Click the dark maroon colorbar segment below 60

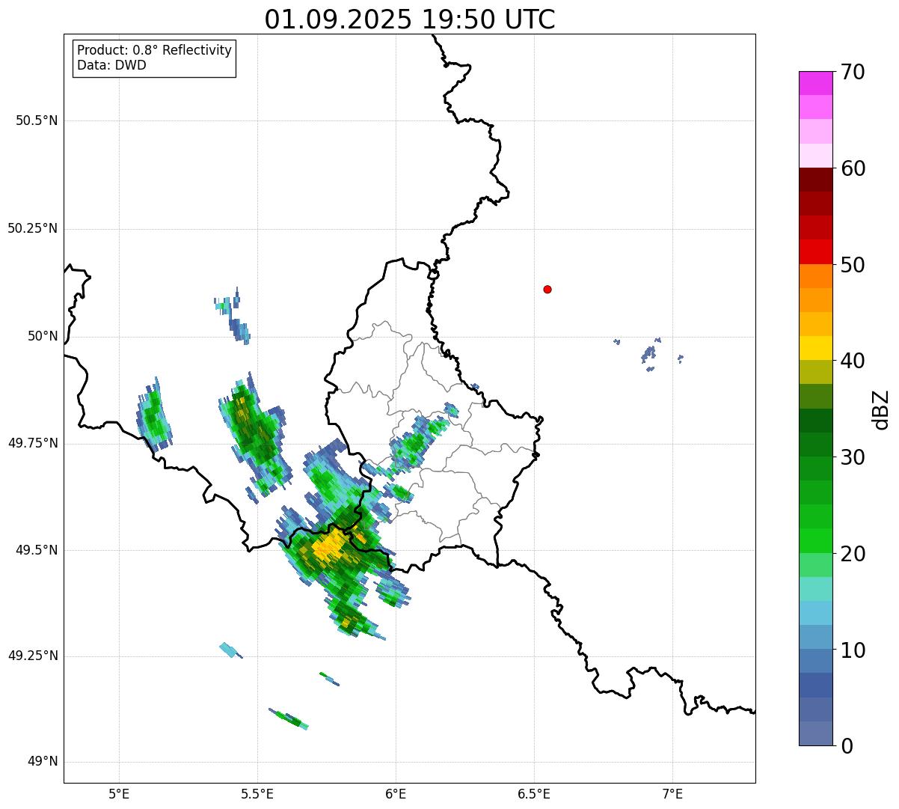[815, 180]
